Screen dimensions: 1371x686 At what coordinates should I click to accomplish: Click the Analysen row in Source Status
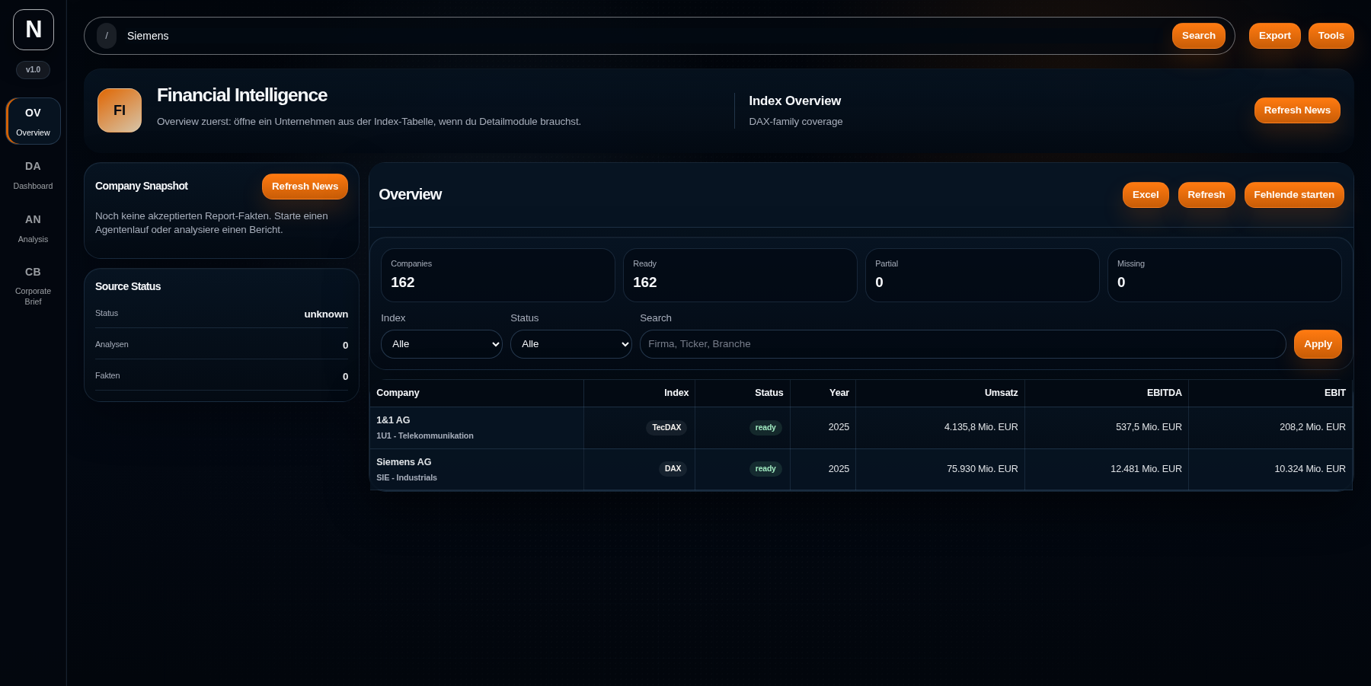click(x=222, y=345)
